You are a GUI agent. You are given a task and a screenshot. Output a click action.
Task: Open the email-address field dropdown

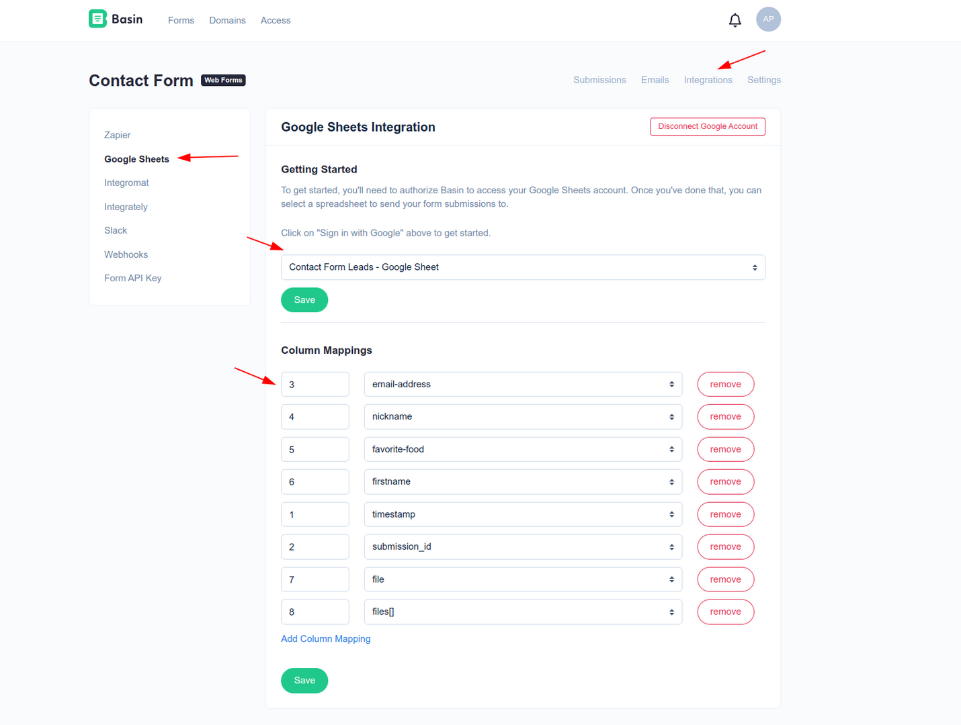(x=523, y=384)
